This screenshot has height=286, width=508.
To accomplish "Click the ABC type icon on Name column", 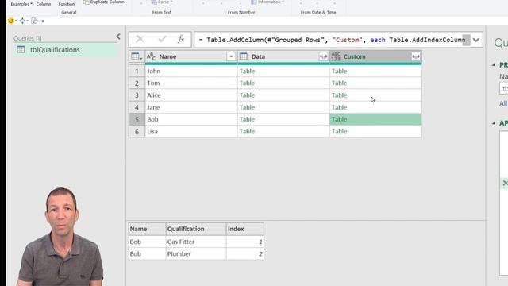I will 151,56.
